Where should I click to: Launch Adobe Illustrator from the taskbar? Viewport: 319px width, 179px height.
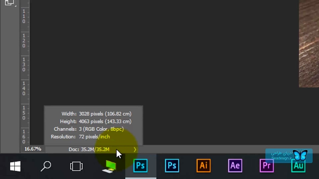click(x=203, y=166)
